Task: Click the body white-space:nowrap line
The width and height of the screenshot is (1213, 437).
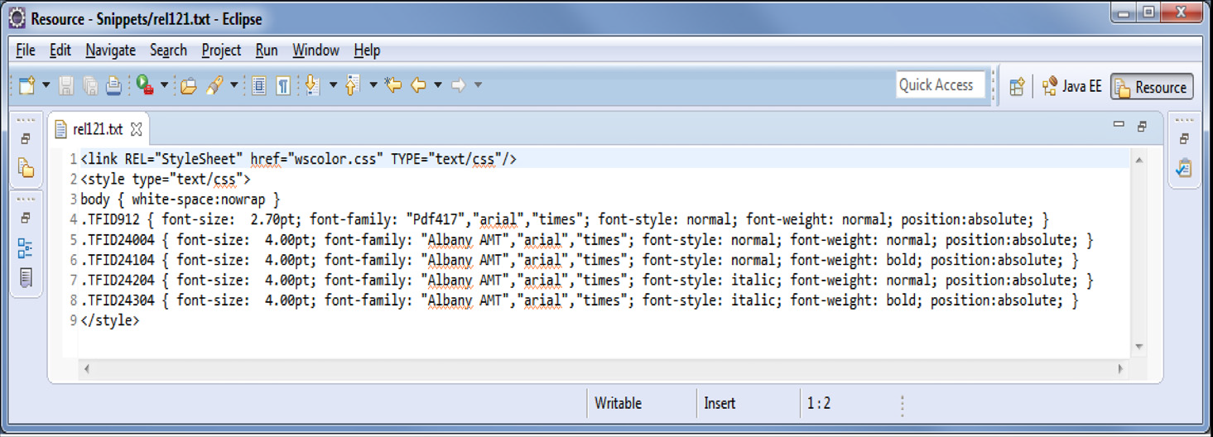Action: coord(181,199)
